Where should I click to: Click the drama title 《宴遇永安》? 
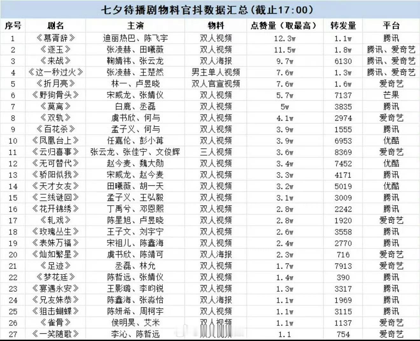tap(56, 289)
